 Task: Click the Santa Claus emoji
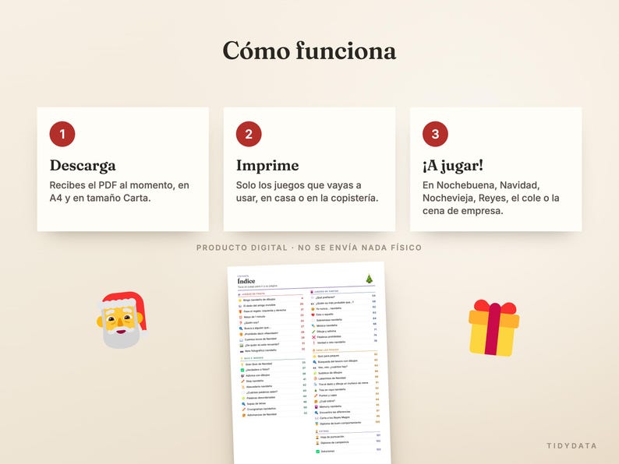point(122,320)
